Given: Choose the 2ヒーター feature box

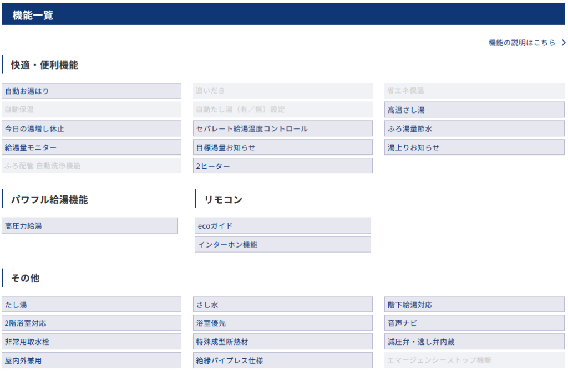Looking at the screenshot, I should (x=283, y=166).
